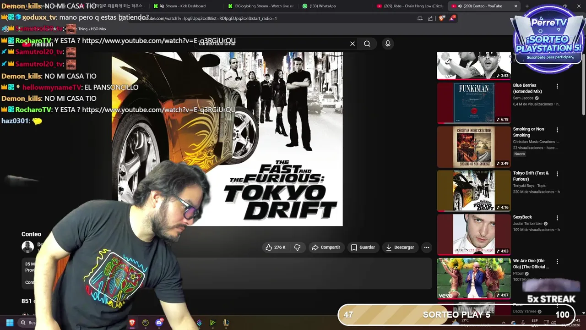Image resolution: width=586 pixels, height=330 pixels.
Task: Open Discord from the taskbar
Action: coord(159,323)
